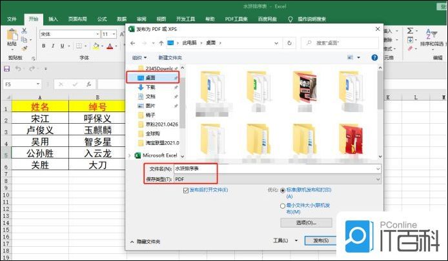Click the row 8 header
The width and height of the screenshot is (448, 261).
pyautogui.click(x=6, y=181)
